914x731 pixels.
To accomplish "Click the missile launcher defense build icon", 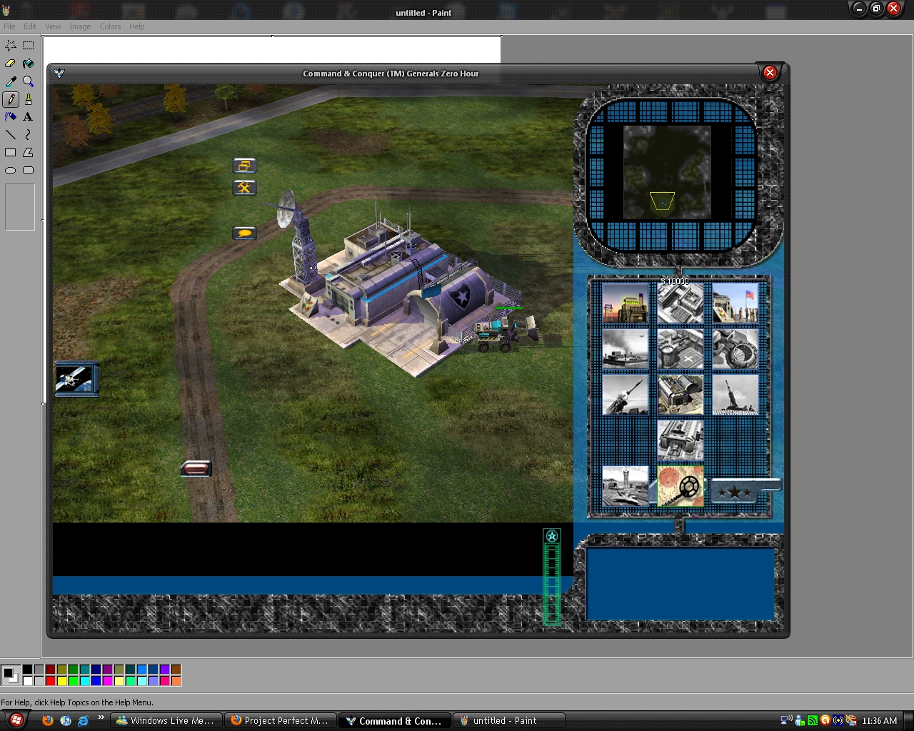I will (625, 395).
